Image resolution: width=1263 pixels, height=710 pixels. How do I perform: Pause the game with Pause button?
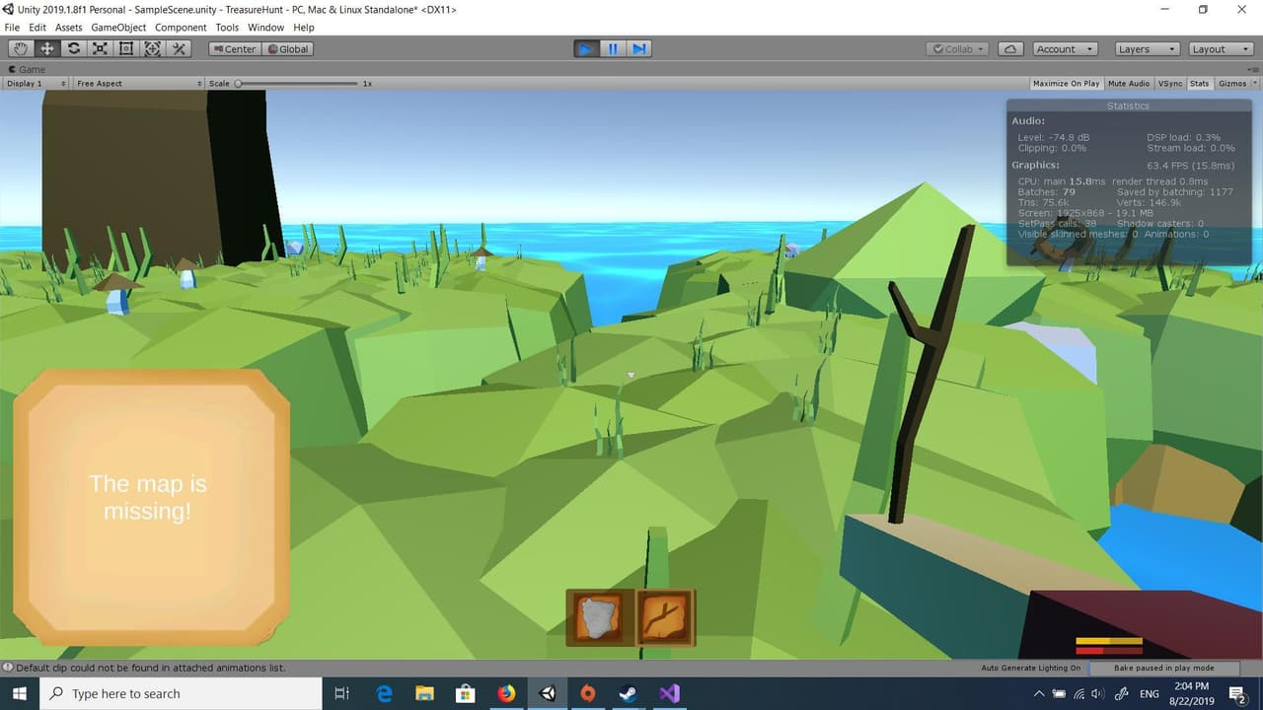click(613, 48)
